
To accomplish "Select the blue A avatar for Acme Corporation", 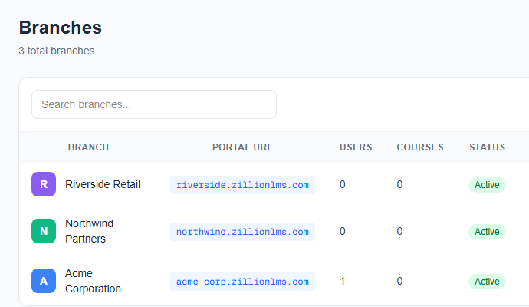I will tap(44, 281).
